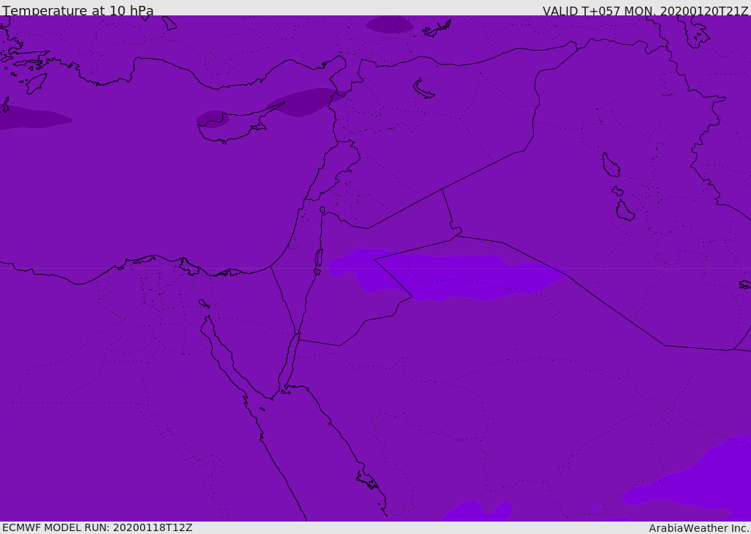The width and height of the screenshot is (751, 534).
Task: Click the 'ArabiaWeather Inc' credit text
Action: coord(698,528)
